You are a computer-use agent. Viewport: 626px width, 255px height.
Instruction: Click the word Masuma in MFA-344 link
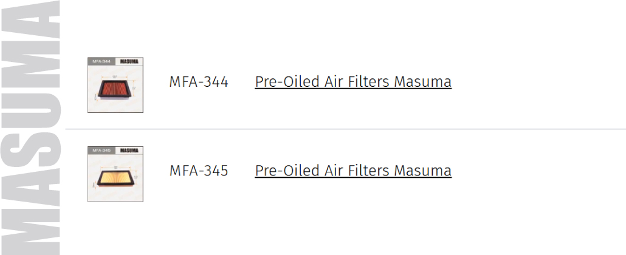[422, 81]
